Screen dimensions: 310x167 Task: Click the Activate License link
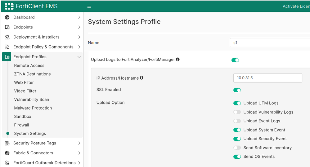296,6
